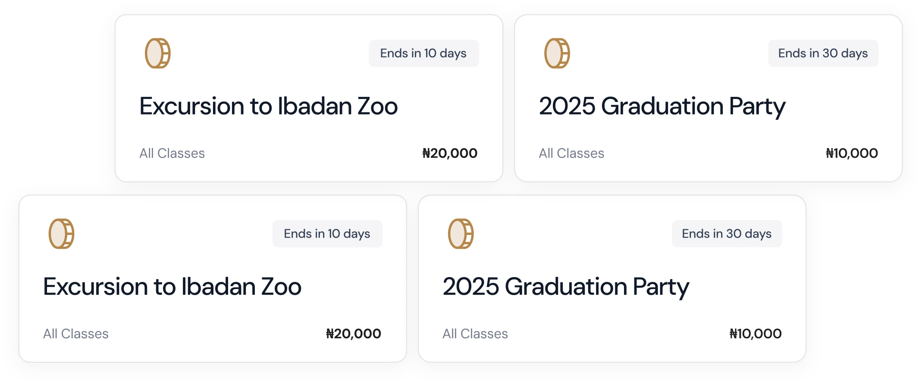
Task: Click the coin icon on the upper Excursion card
Action: coord(157,53)
